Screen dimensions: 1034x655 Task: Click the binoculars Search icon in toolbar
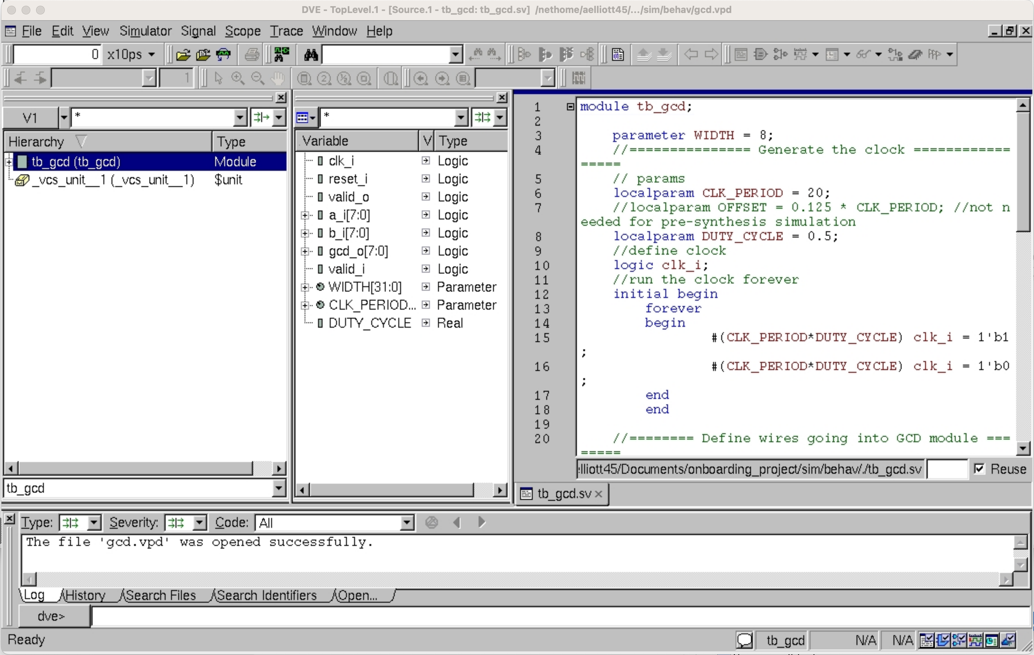311,54
